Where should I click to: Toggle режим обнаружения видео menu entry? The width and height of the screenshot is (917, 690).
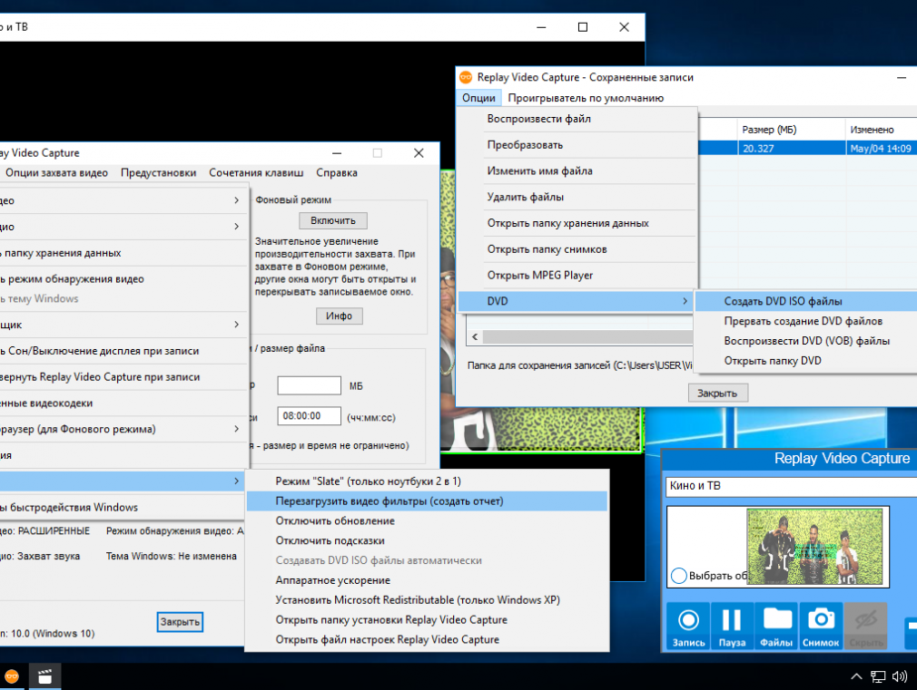coord(123,279)
